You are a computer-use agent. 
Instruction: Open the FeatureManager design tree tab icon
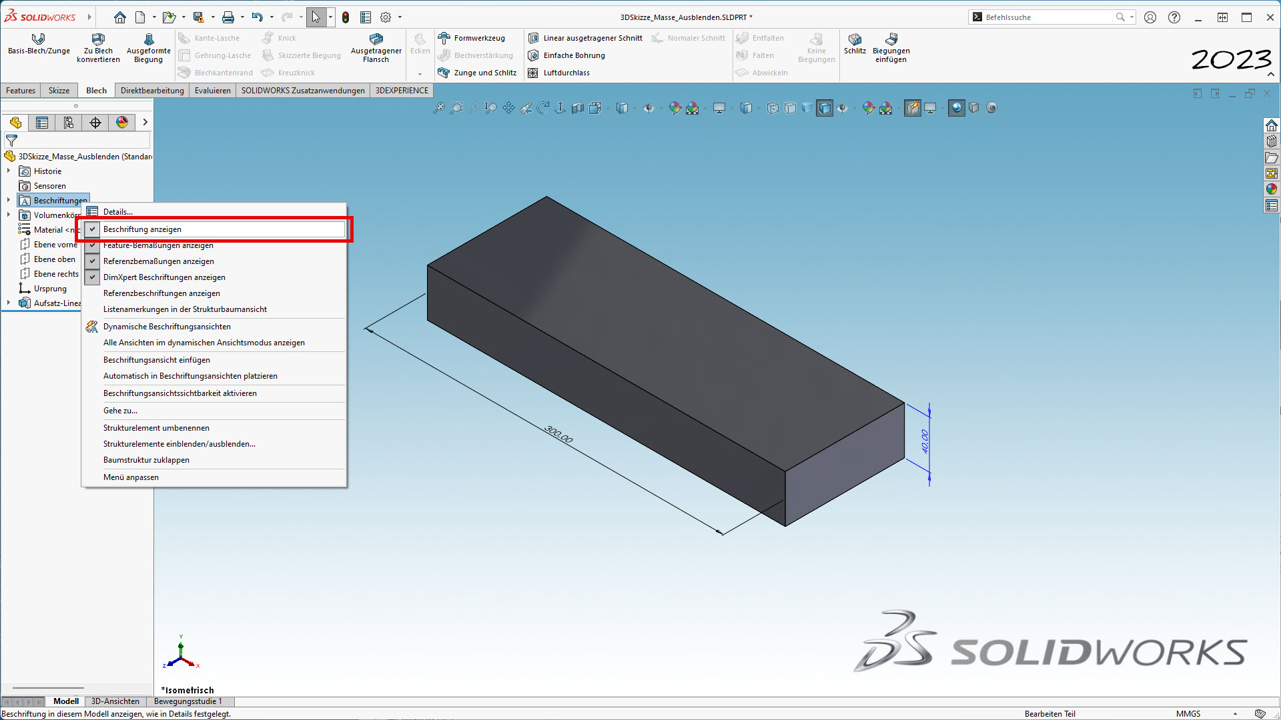point(15,123)
